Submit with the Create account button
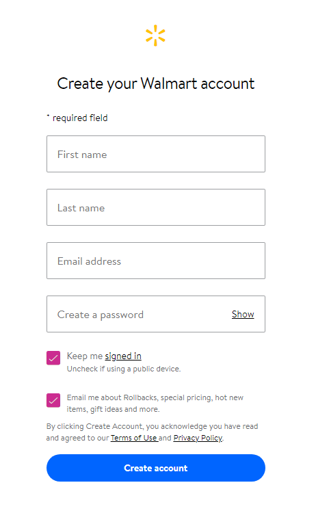This screenshot has height=511, width=316. click(x=156, y=468)
